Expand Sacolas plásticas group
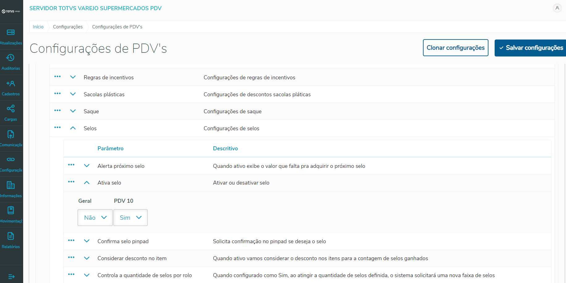 [73, 94]
